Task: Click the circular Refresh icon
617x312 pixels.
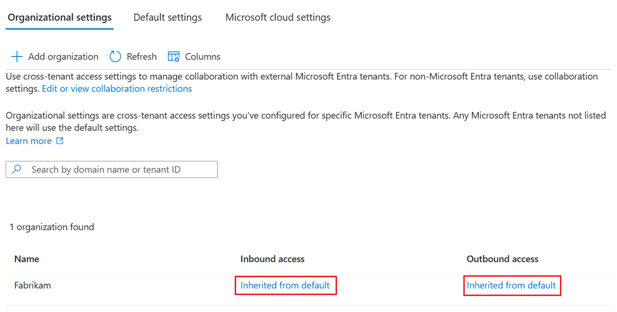Action: pos(116,57)
